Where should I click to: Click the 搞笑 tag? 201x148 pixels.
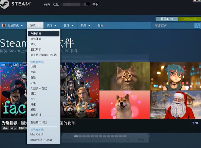5,128
